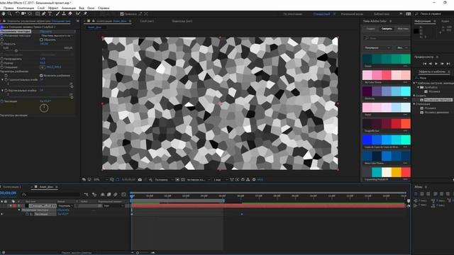Screen dimensions: 454x255
Task: Select the Clone Stamp tool
Action: click(x=64, y=13)
